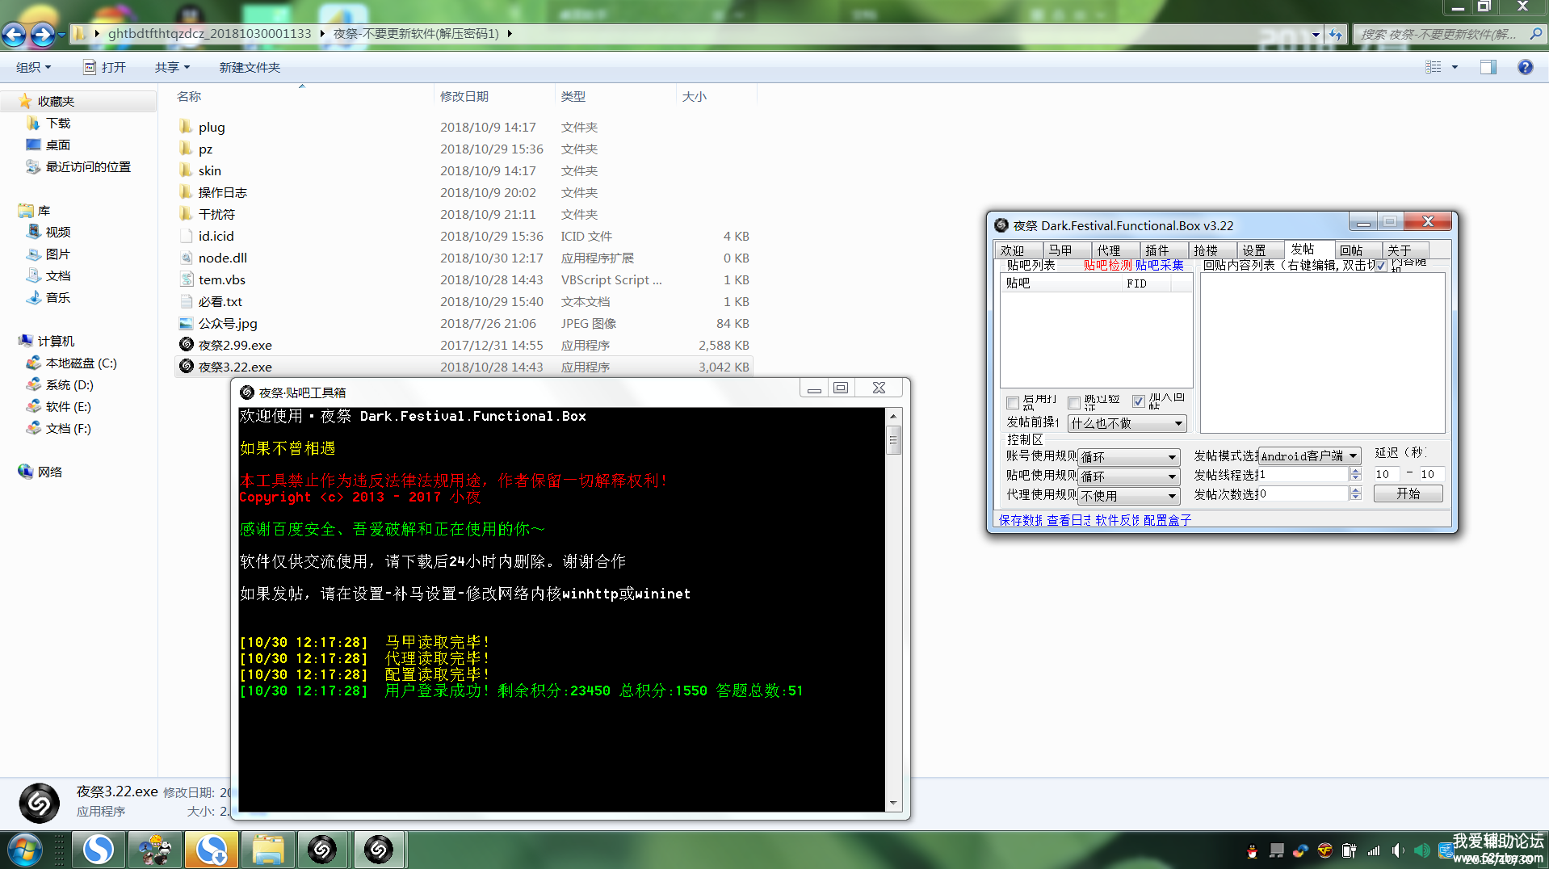1549x869 pixels.
Task: Click the red 贴吧检测 link
Action: click(x=1108, y=265)
